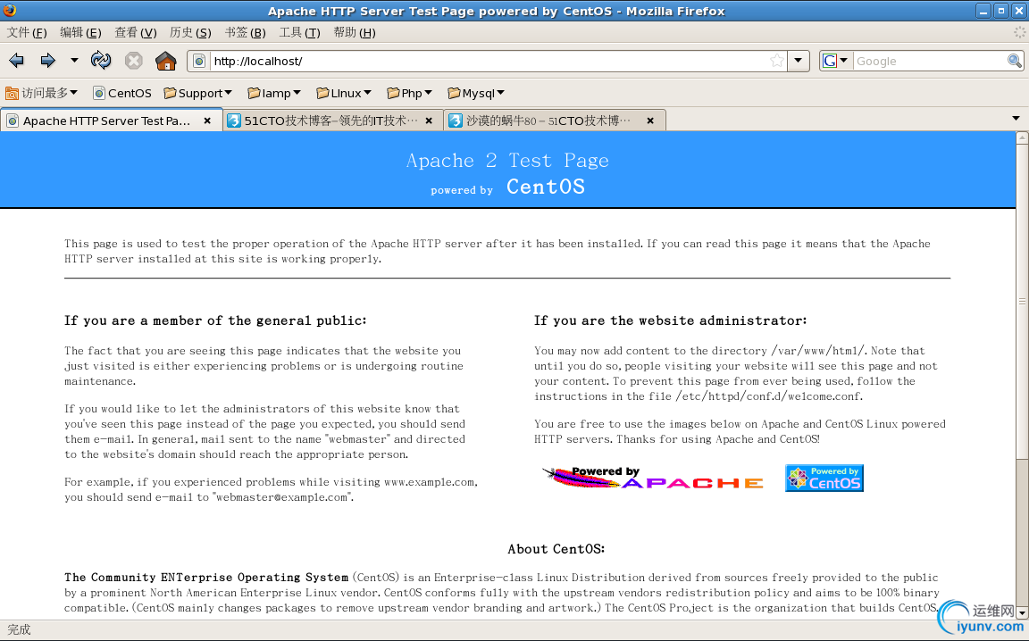This screenshot has height=641, width=1029.
Task: Click the site identity icon in address bar
Action: [199, 61]
